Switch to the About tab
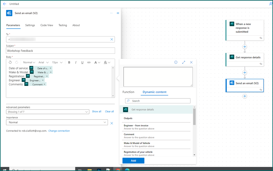 [76, 25]
